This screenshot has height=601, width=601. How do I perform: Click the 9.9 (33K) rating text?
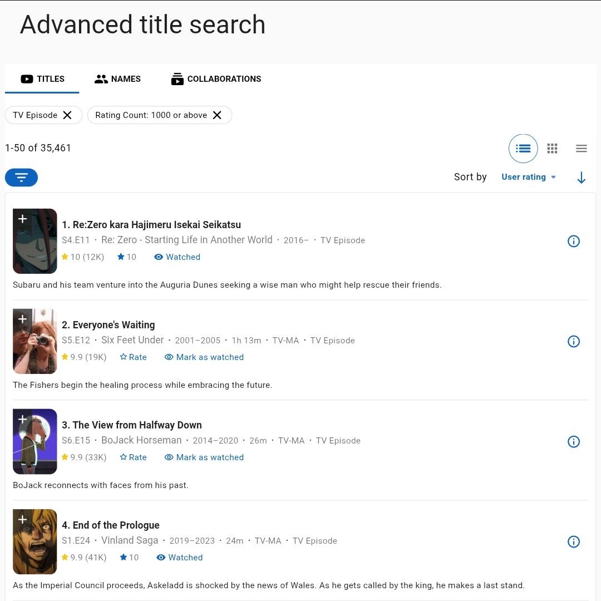click(84, 457)
